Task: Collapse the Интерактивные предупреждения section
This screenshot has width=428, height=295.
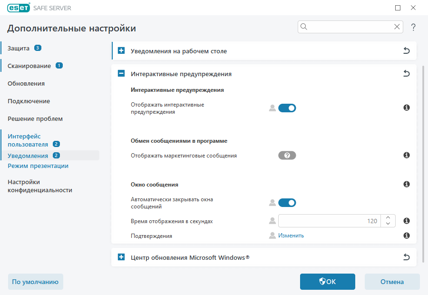Action: [x=118, y=73]
